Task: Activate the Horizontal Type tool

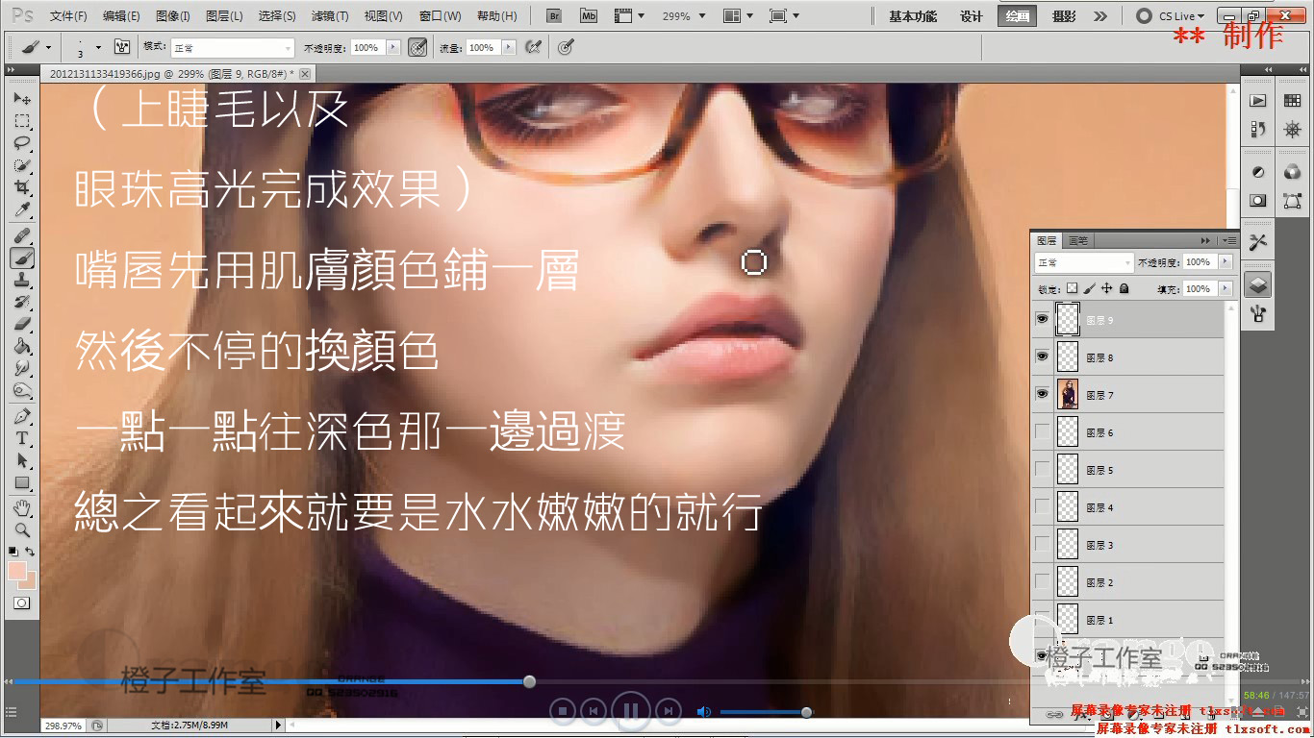Action: (x=22, y=438)
